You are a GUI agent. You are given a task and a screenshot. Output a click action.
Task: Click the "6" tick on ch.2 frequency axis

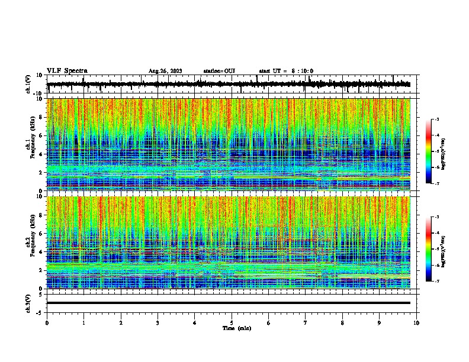click(x=41, y=233)
